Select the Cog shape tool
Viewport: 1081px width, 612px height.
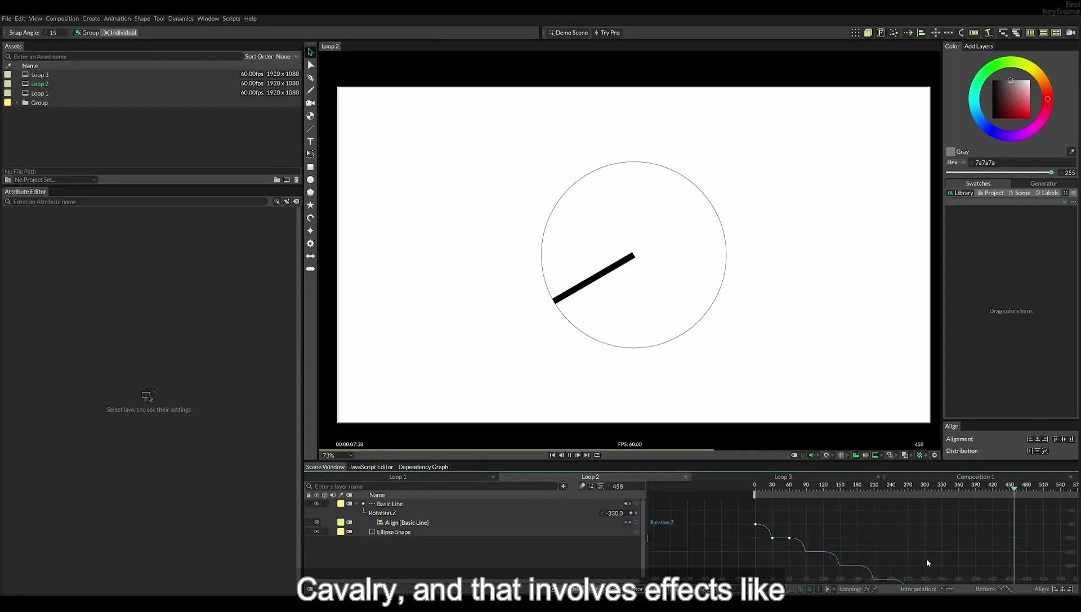pyautogui.click(x=310, y=244)
